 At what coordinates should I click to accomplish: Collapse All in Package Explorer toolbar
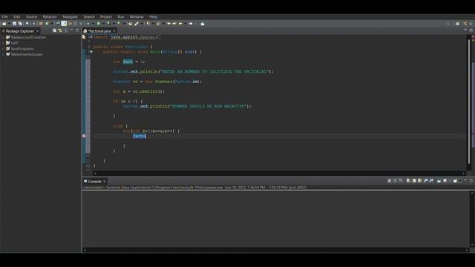[54, 30]
